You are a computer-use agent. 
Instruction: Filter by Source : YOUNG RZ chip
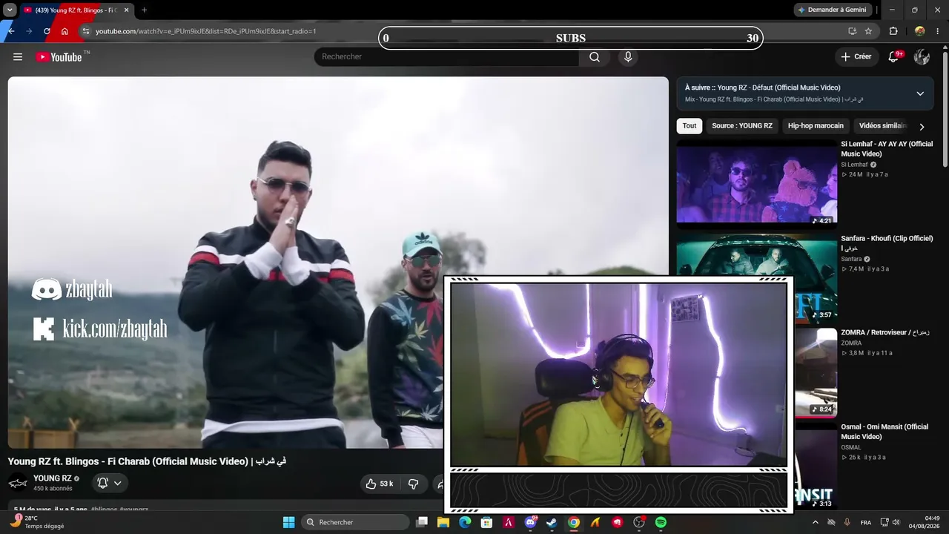pos(742,126)
